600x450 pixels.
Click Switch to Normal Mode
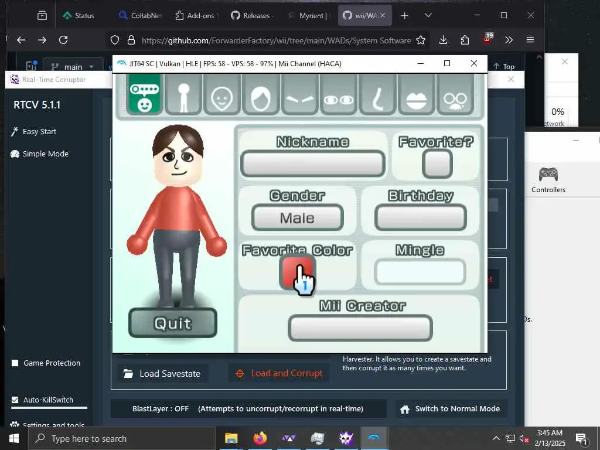tap(450, 408)
